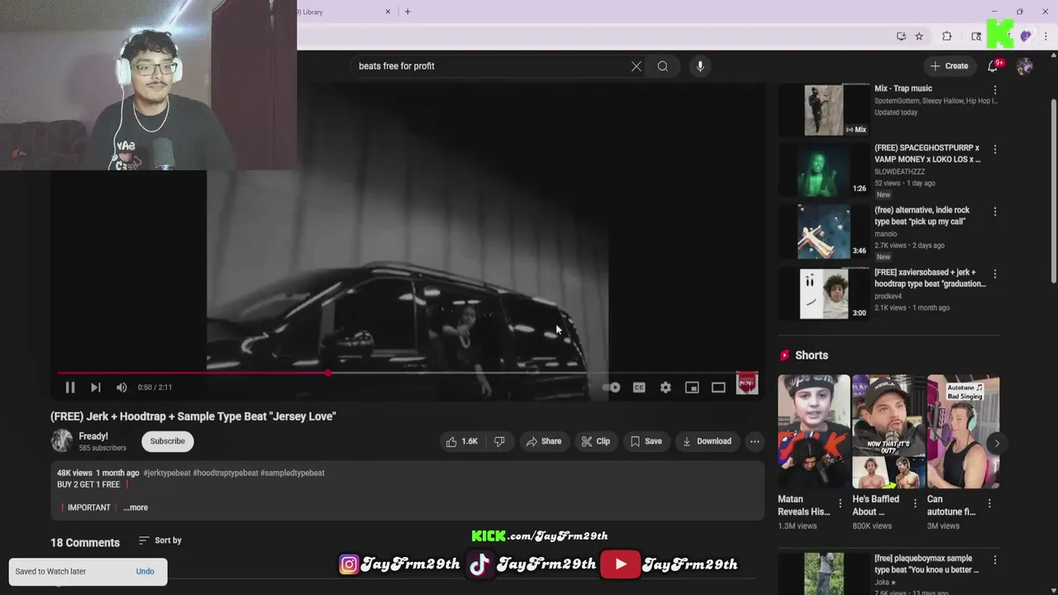Mute the video volume
Viewport: 1058px width, 595px height.
point(122,388)
